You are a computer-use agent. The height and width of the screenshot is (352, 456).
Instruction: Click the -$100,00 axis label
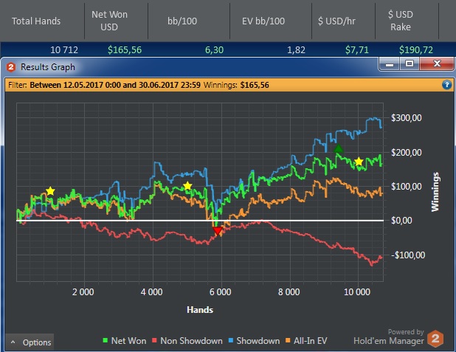[408, 255]
